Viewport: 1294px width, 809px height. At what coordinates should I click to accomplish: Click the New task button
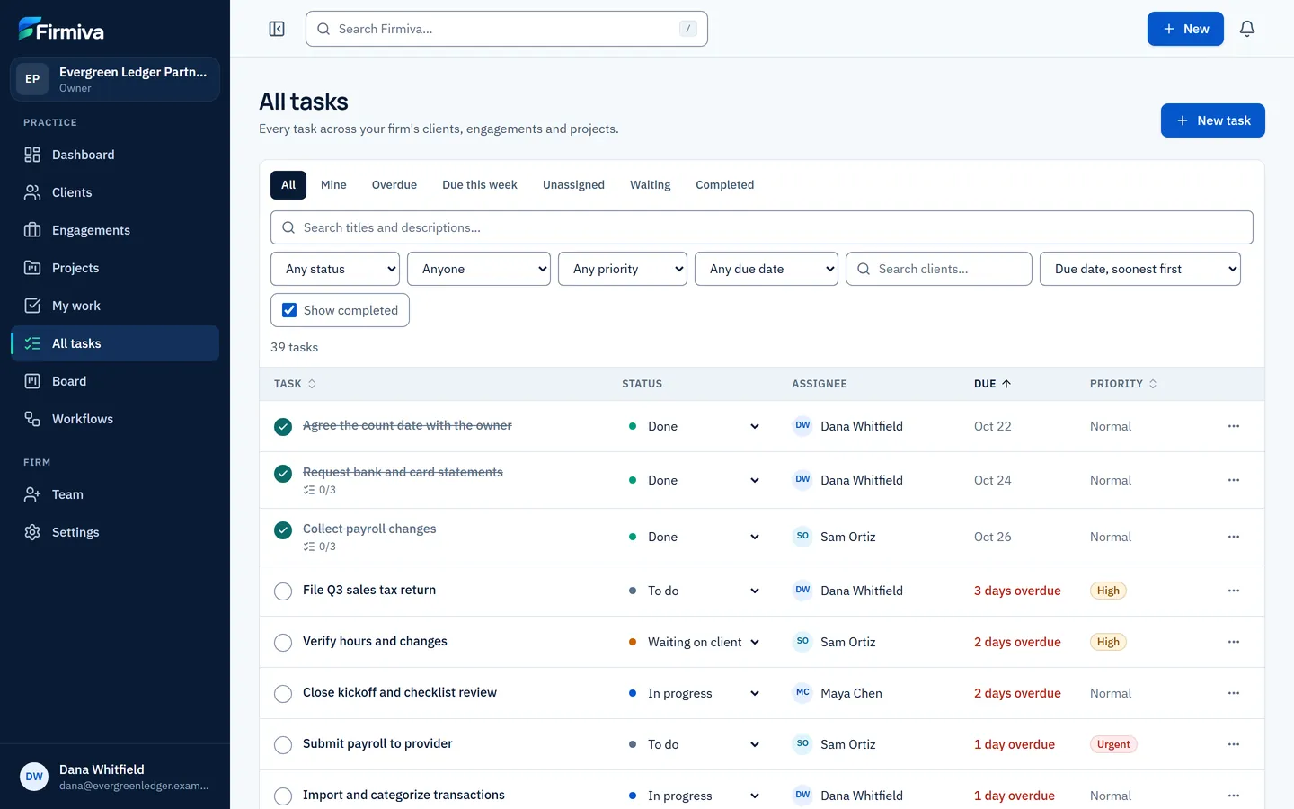coord(1213,120)
